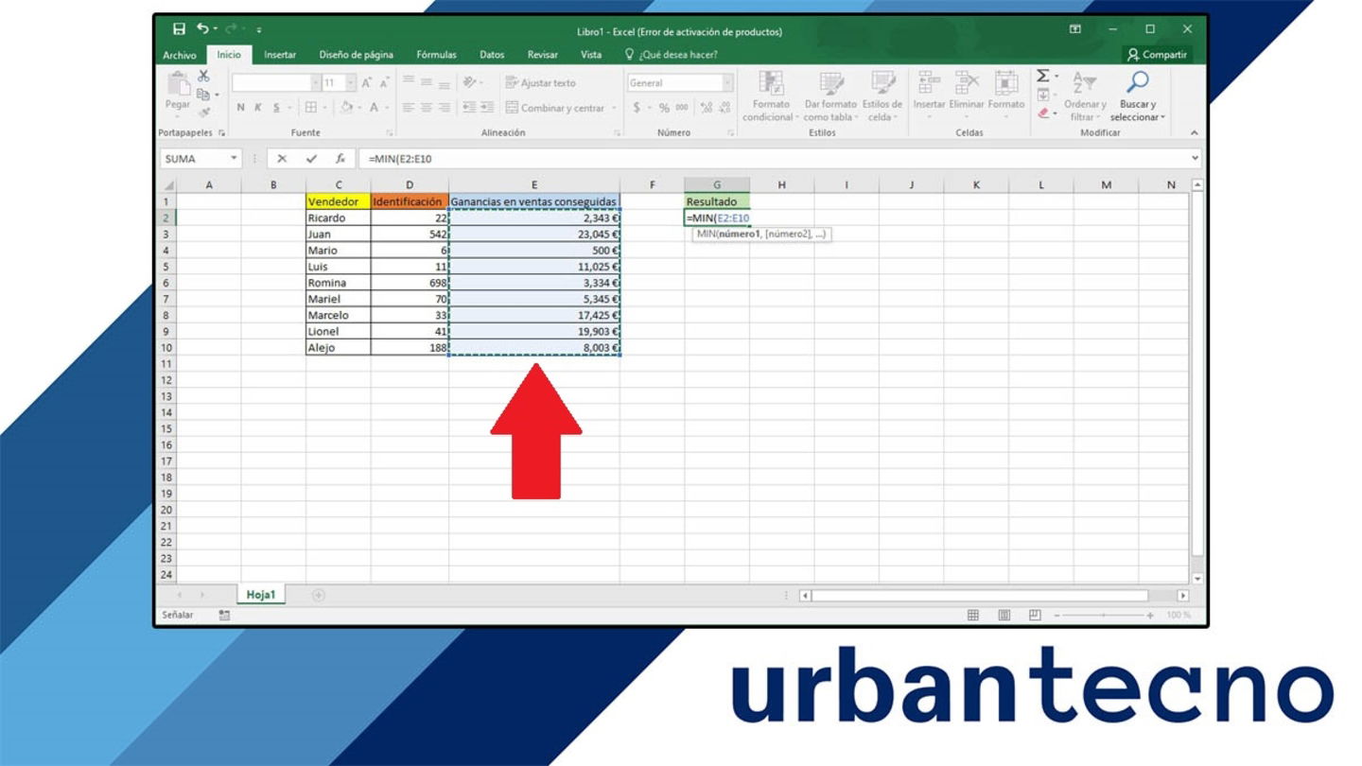Open the Customize Quick Access Toolbar dropdown

259,31
